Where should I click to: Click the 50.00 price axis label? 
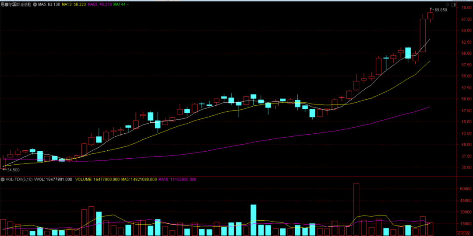[466, 99]
